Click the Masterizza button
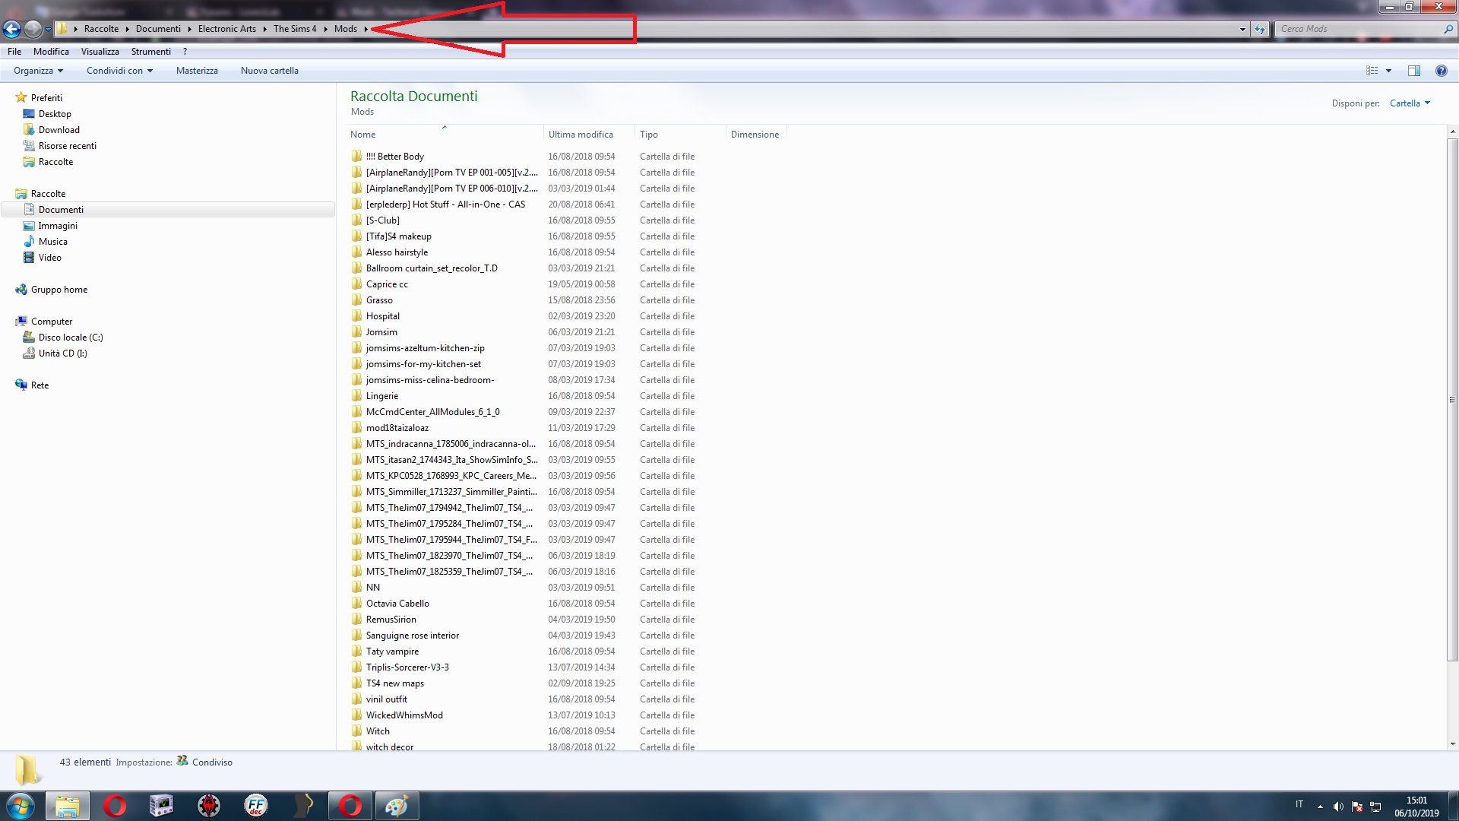Viewport: 1459px width, 821px height. 197,71
